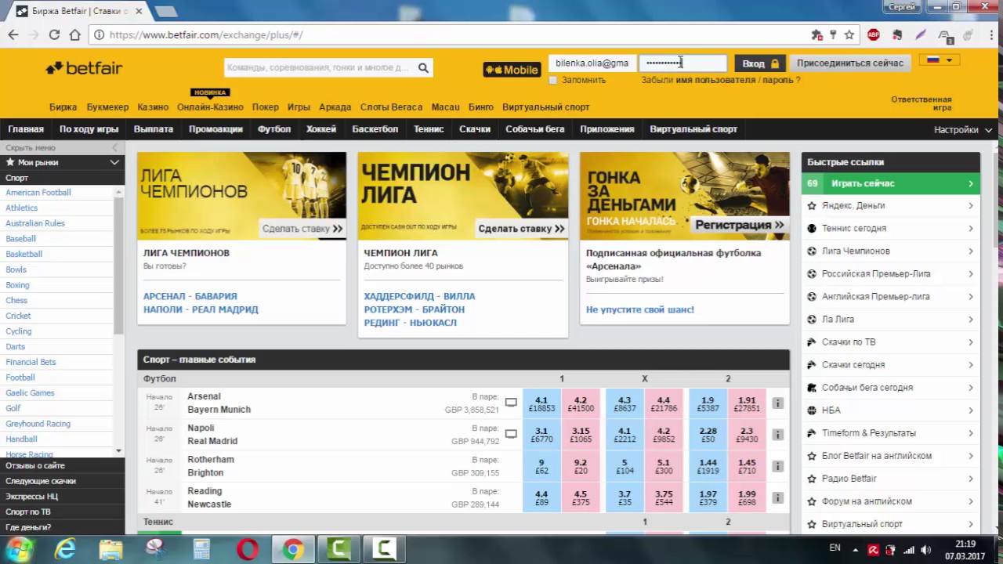
Task: Open Не упустите свой шанс link
Action: coord(640,309)
